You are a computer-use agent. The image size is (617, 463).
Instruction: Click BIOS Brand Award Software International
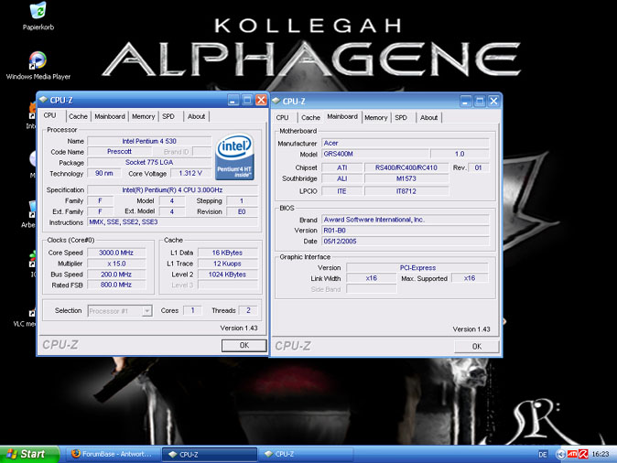tap(406, 220)
